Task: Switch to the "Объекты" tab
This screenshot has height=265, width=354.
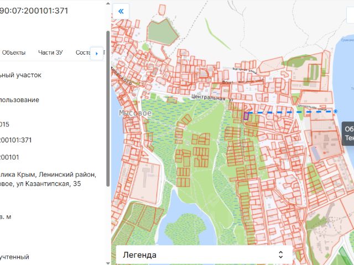Action: pyautogui.click(x=13, y=52)
